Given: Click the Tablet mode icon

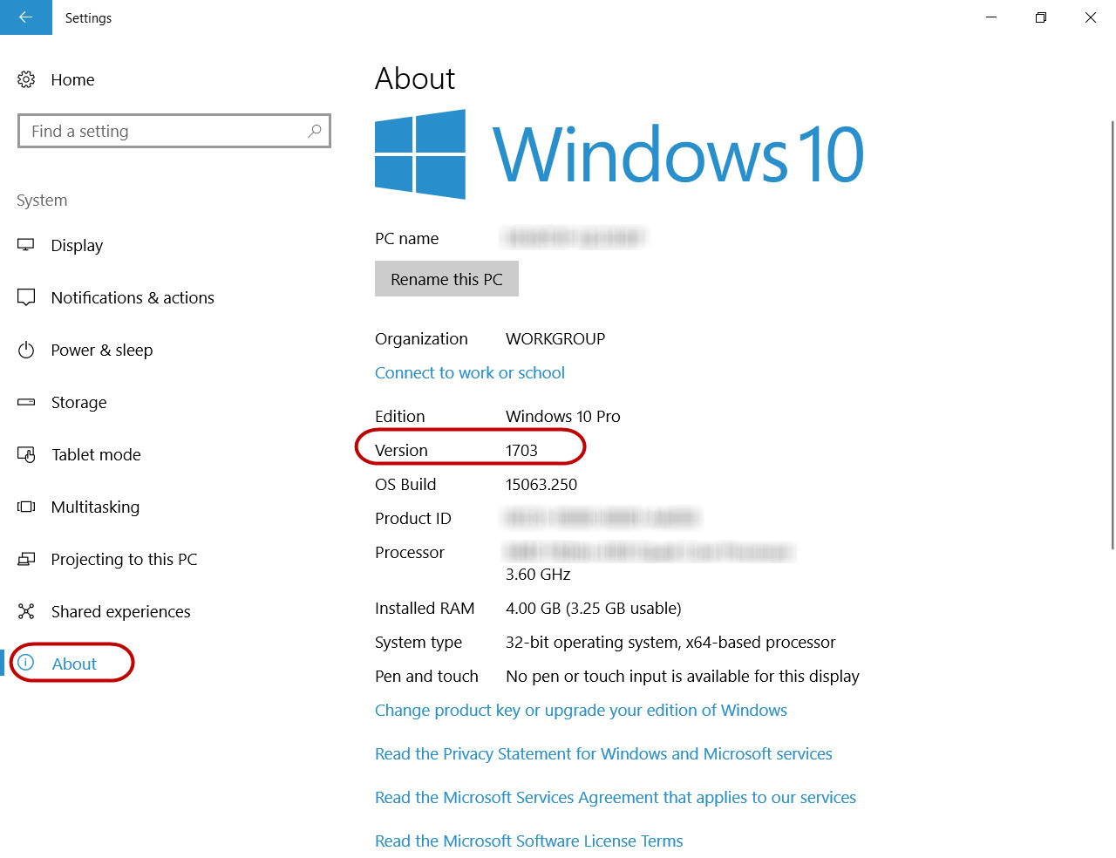Looking at the screenshot, I should pos(25,454).
